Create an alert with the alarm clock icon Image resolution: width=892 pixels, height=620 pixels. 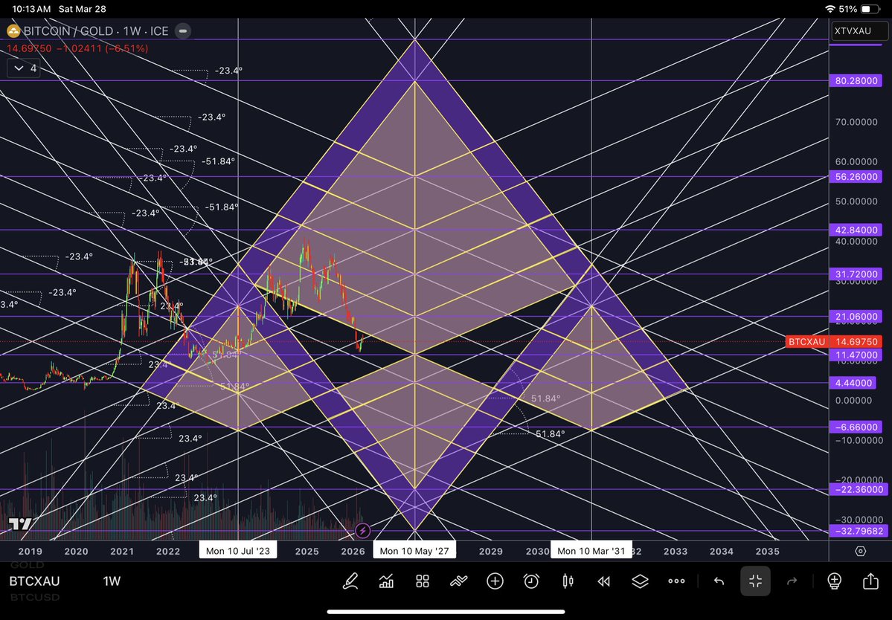(531, 581)
